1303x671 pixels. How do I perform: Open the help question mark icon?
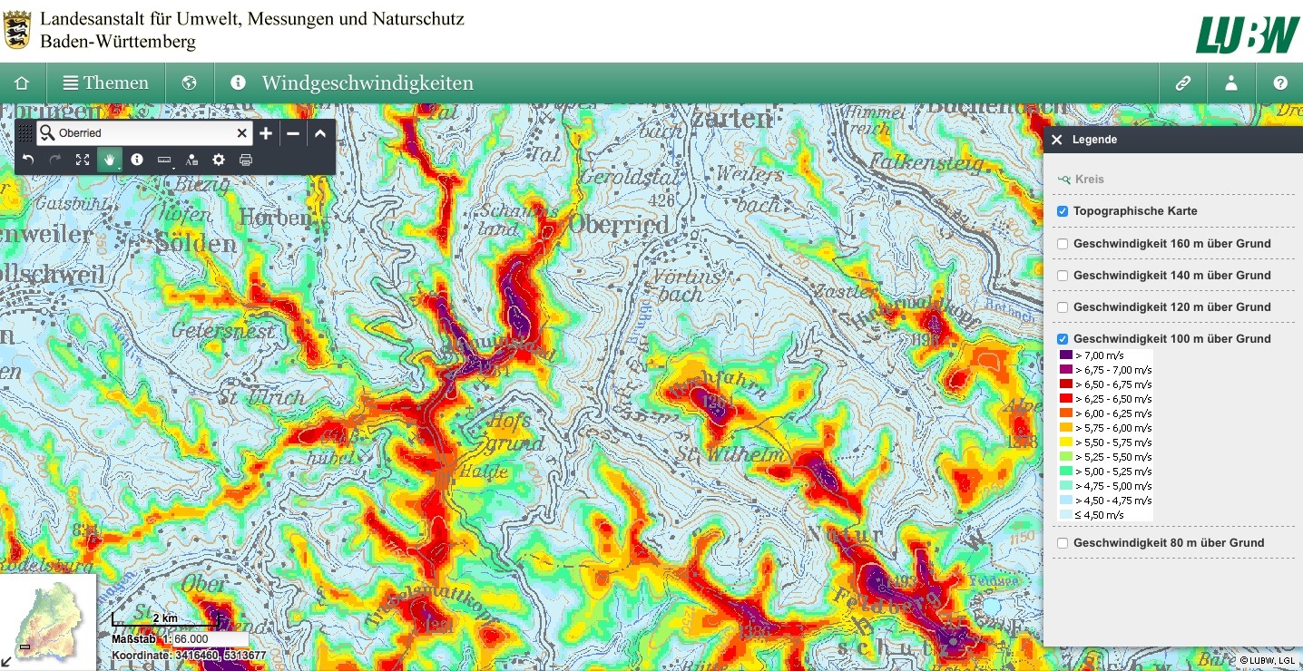pos(1279,83)
